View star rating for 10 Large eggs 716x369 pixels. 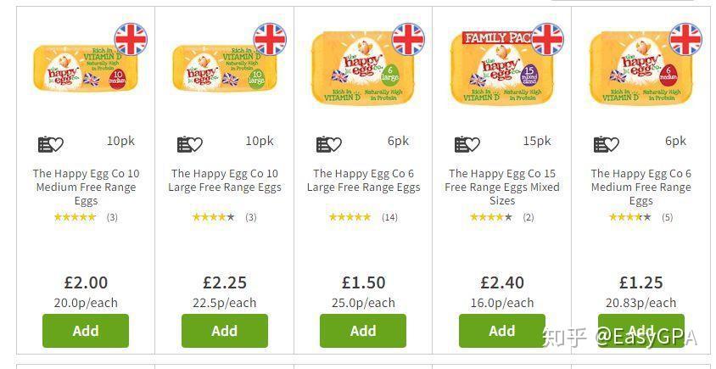(224, 217)
